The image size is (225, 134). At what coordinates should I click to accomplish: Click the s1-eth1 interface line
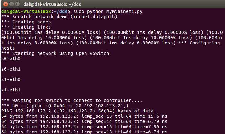tap(11, 90)
